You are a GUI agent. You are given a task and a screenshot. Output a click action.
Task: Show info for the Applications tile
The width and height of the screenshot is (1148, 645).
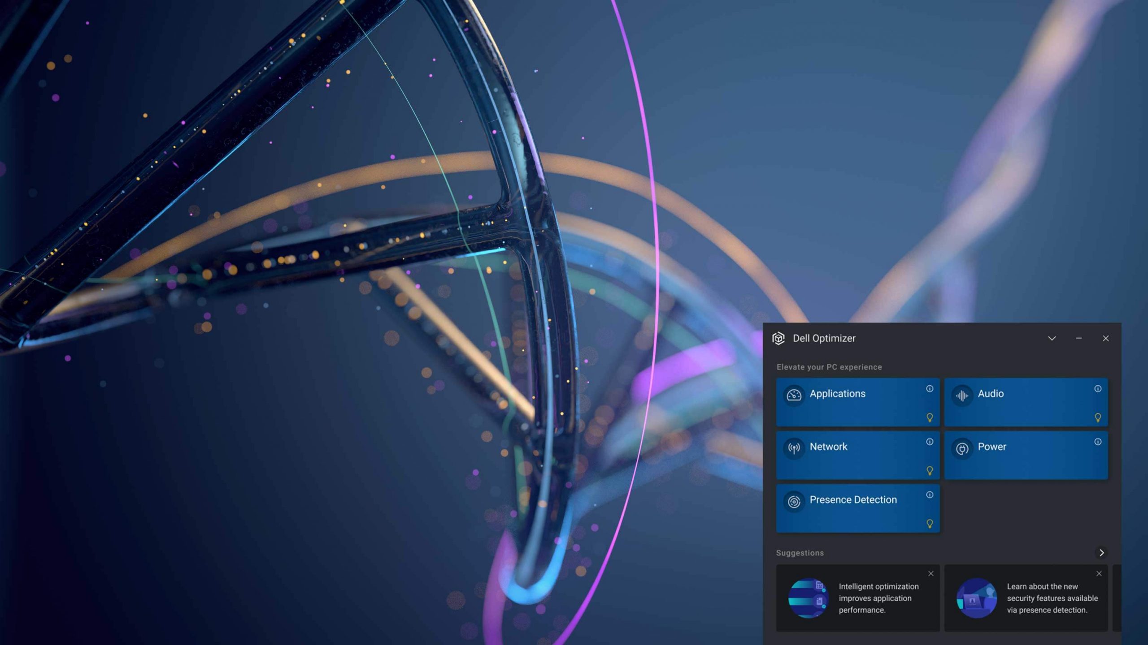[930, 389]
